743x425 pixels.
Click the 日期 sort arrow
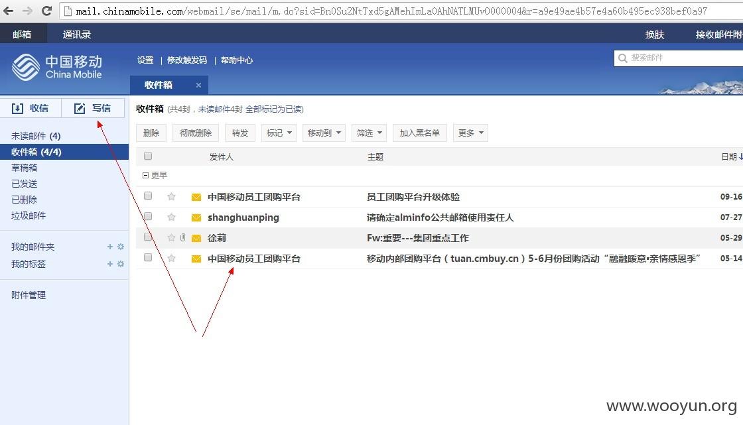[x=740, y=156]
